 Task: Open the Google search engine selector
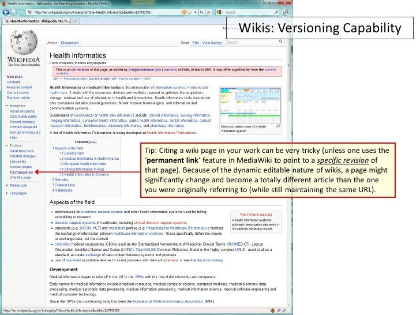tap(220, 12)
